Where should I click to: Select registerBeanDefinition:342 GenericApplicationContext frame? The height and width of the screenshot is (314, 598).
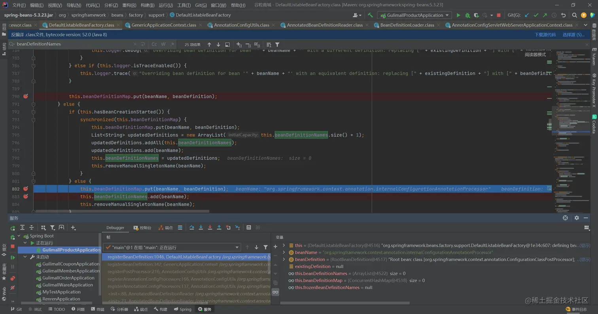pos(187,264)
